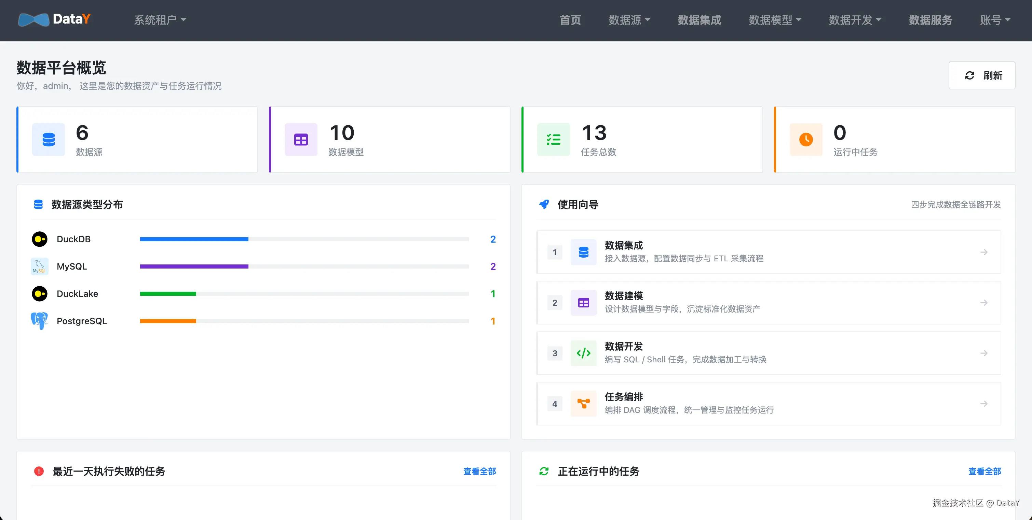Click the arrow on the 数据建模 step
Viewport: 1032px width, 520px height.
[983, 302]
